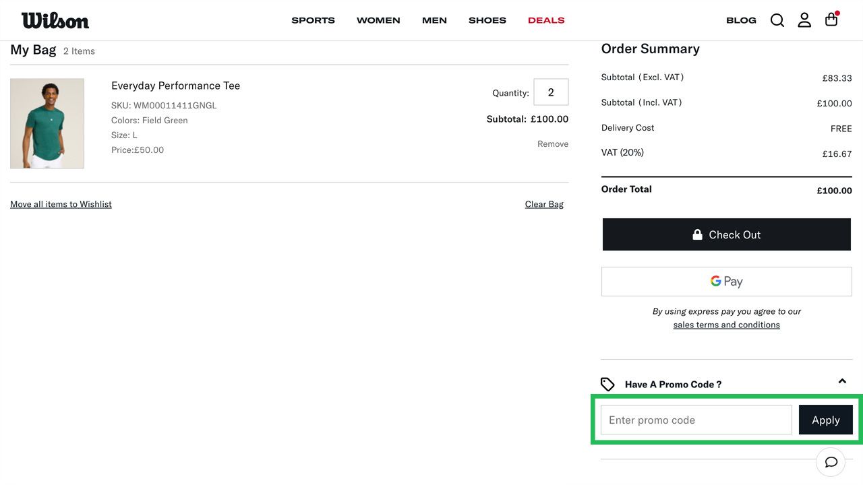The image size is (863, 485).
Task: Click the Subtotal (Excl. VAT) amount £83.33
Action: coord(837,78)
